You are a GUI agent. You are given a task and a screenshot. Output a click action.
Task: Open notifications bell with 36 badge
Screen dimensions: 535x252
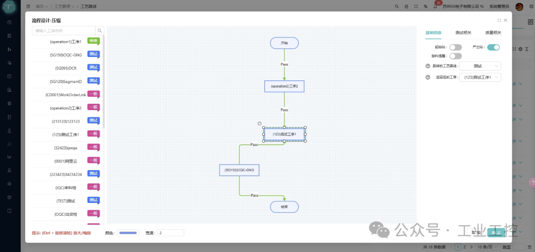tap(435, 6)
